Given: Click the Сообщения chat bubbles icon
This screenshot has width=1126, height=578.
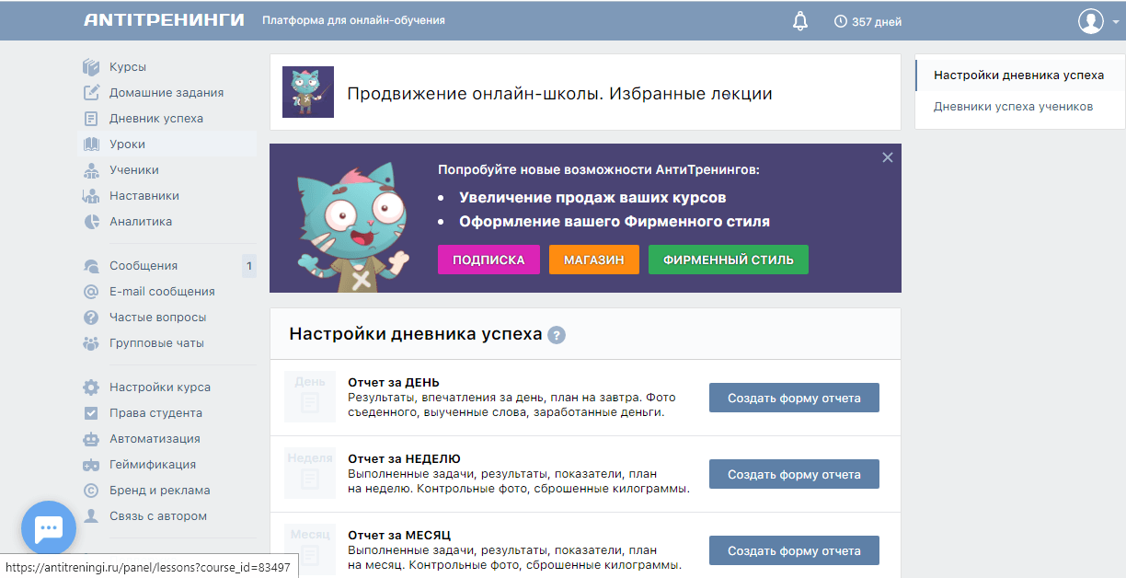Looking at the screenshot, I should click(91, 266).
